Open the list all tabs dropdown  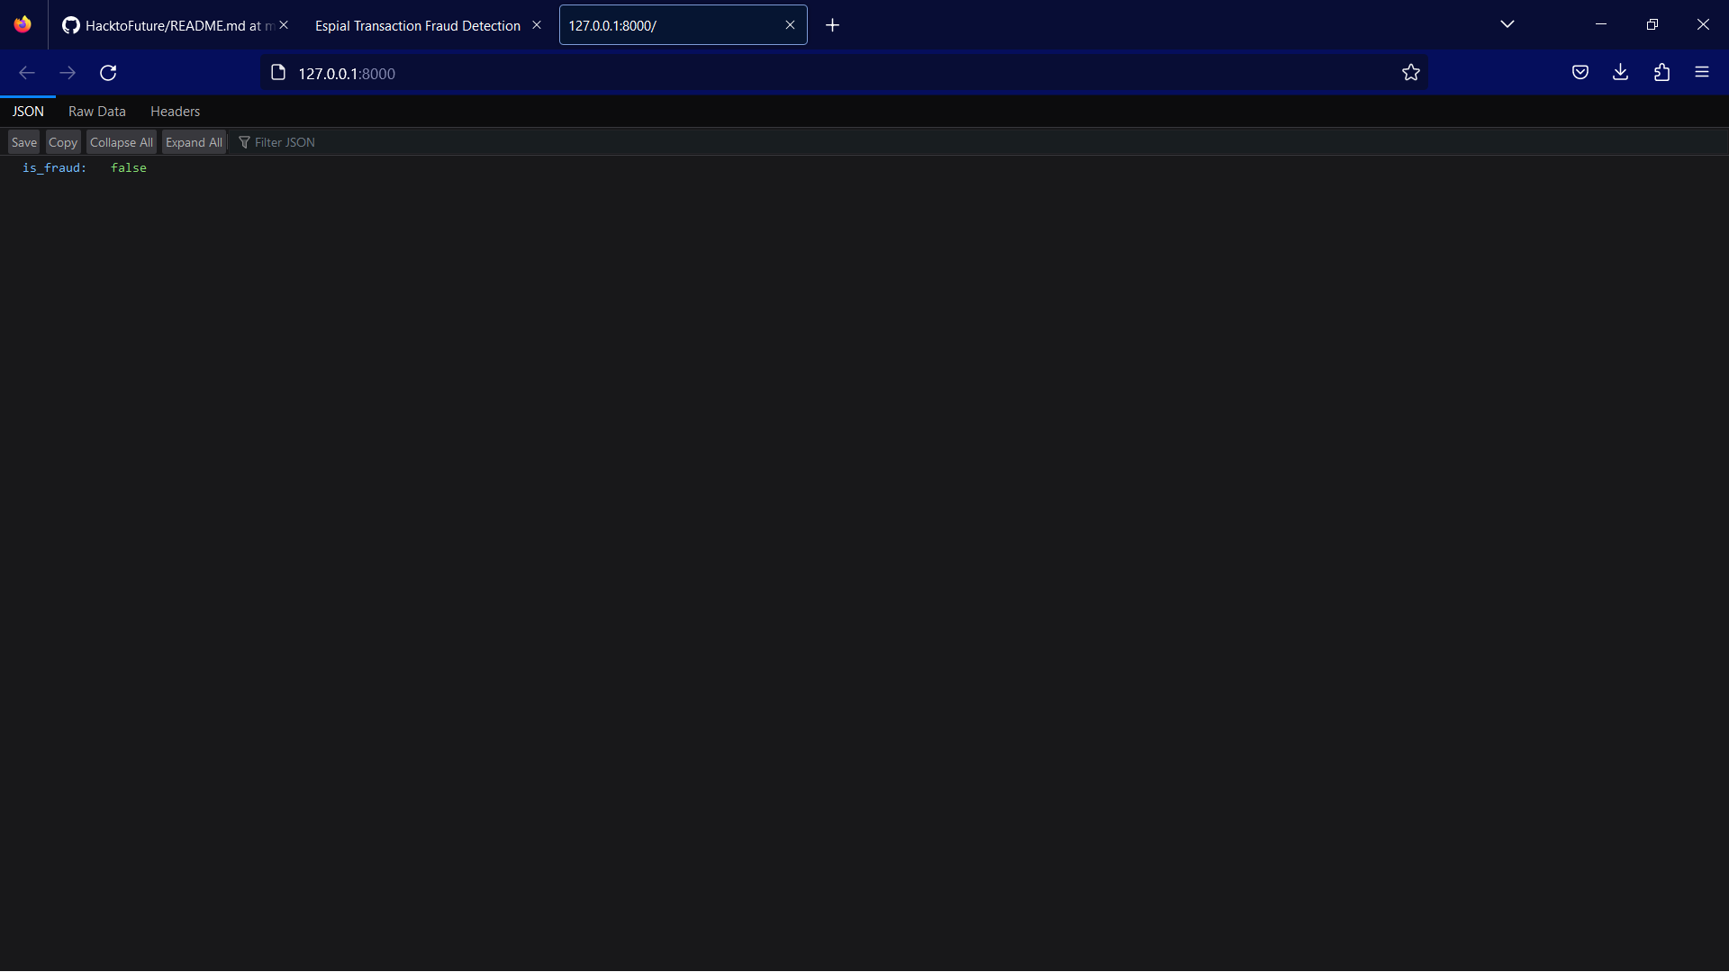pos(1507,24)
